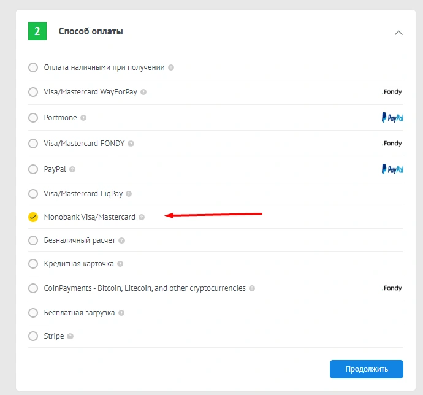Click help icon beside Кредитная карточка
423x395 pixels.
[x=120, y=264]
